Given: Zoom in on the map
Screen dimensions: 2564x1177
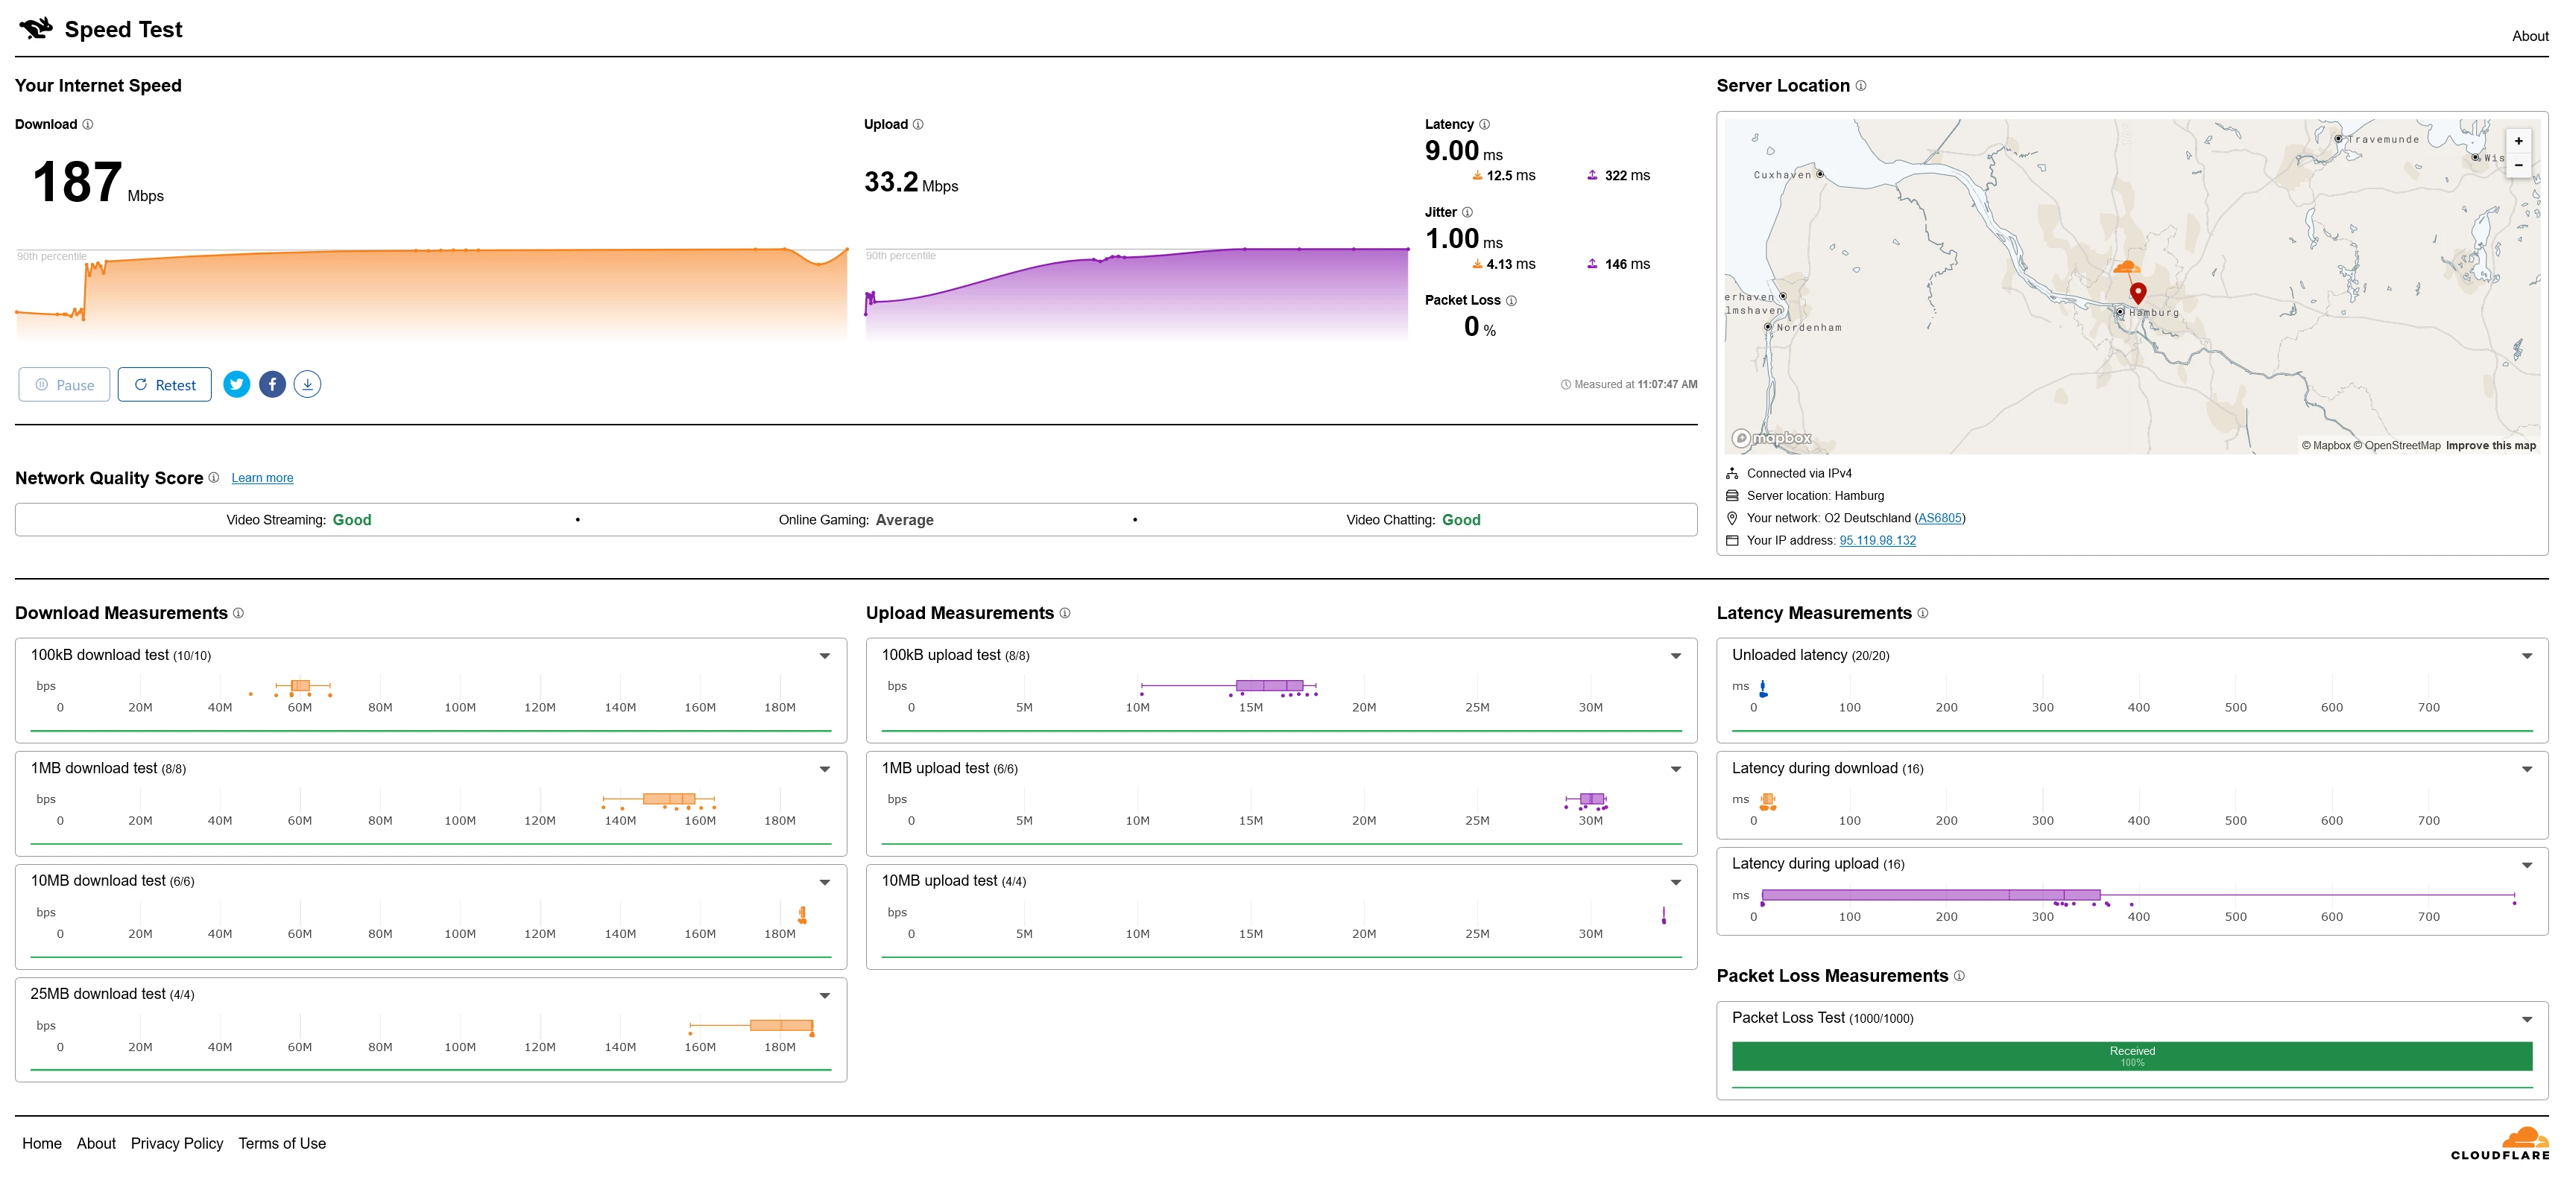Looking at the screenshot, I should coord(2519,142).
